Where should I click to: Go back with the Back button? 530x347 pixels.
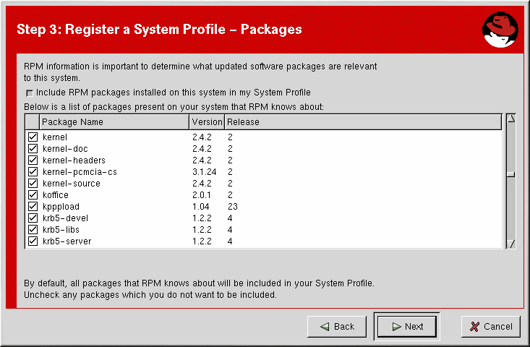point(336,326)
